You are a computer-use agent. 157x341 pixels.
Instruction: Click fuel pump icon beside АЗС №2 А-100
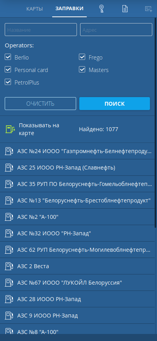click(x=9, y=217)
